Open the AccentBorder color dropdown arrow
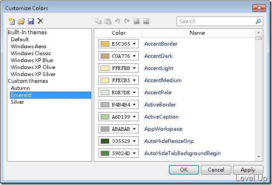Screen dimensions: 272x185 pyautogui.click(x=134, y=44)
